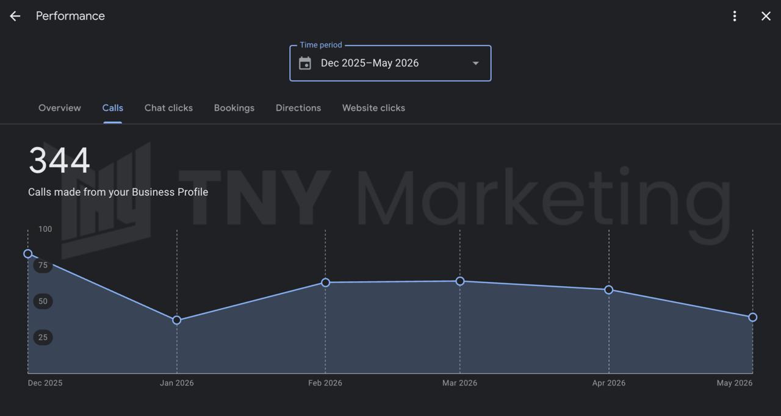This screenshot has width=781, height=416.
Task: Click 'Calls made from your Business Profile'
Action: coord(118,192)
